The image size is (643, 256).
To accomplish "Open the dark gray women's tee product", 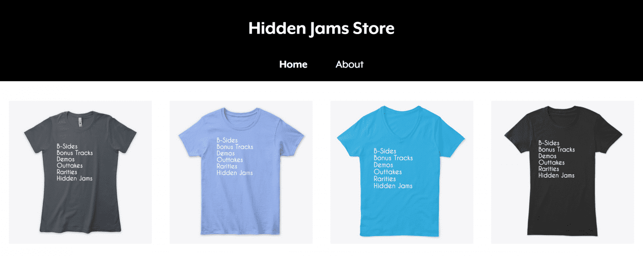I will click(80, 172).
